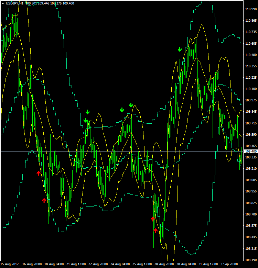The width and height of the screenshot is (258, 268).
Task: Click the 30 Aug 04:00 time label
Action: [x=186, y=264]
